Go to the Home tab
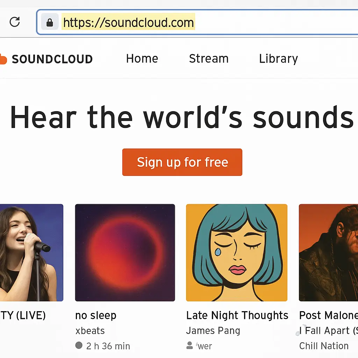This screenshot has height=358, width=358. (142, 59)
